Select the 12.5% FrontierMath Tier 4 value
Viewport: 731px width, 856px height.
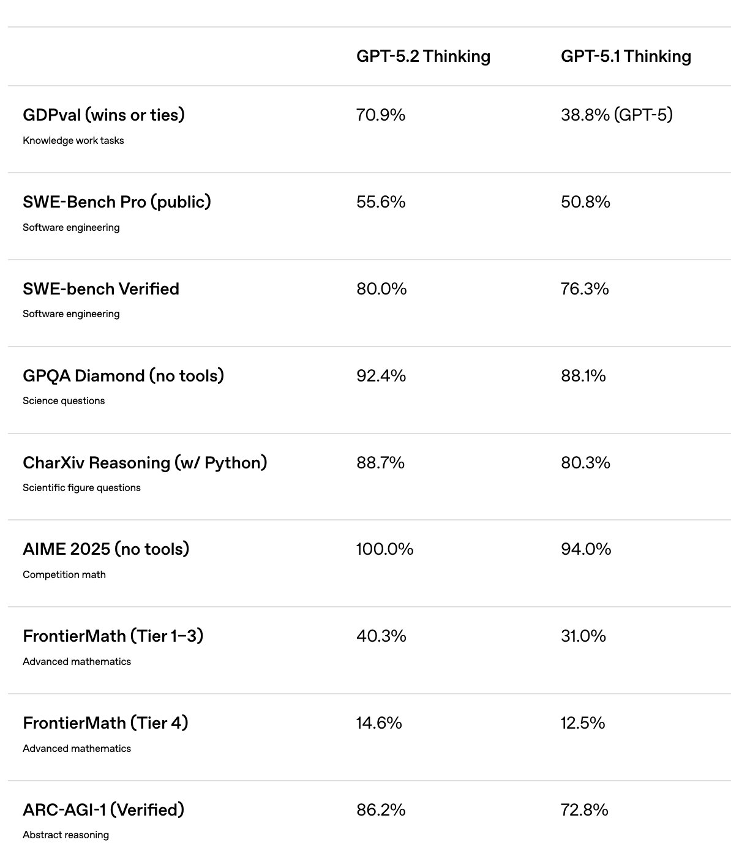tap(583, 723)
